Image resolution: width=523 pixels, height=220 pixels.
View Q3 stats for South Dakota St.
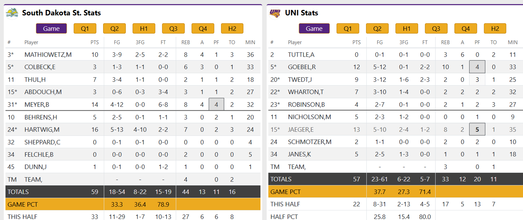coord(173,28)
